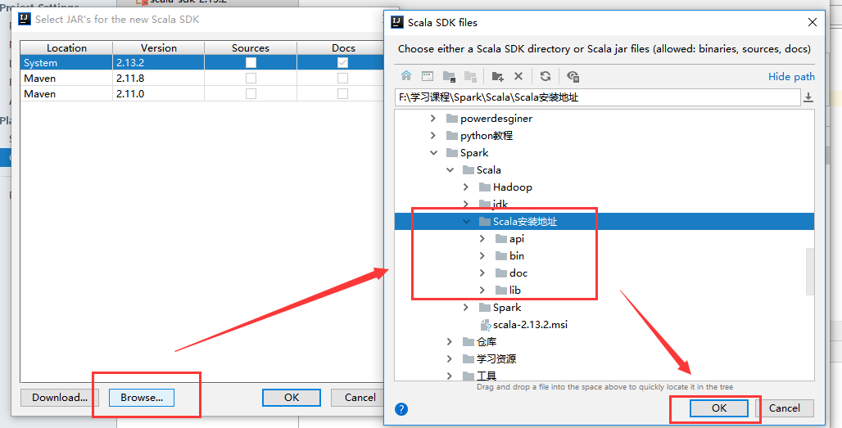Click the Browse... button

tap(142, 398)
